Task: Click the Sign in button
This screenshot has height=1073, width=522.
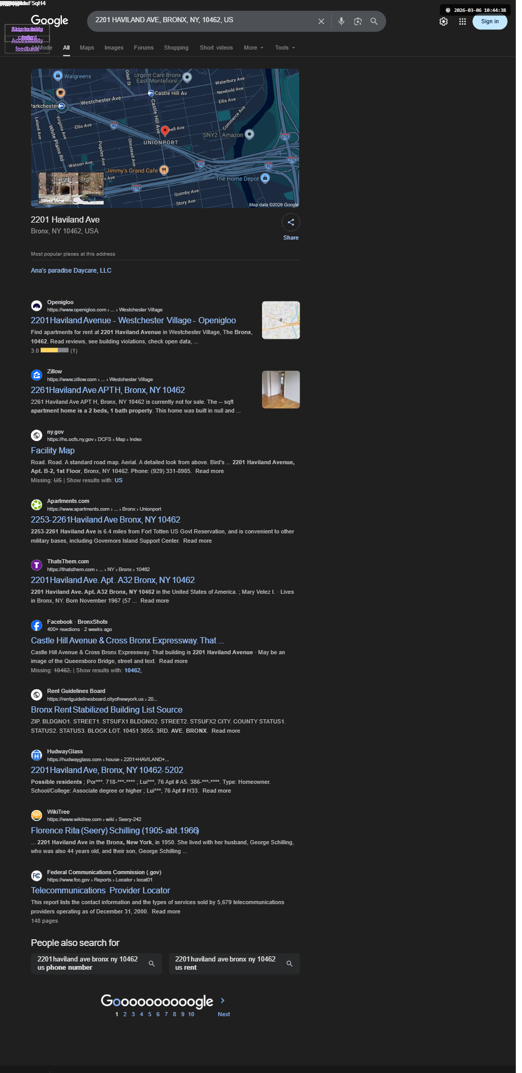Action: point(490,22)
